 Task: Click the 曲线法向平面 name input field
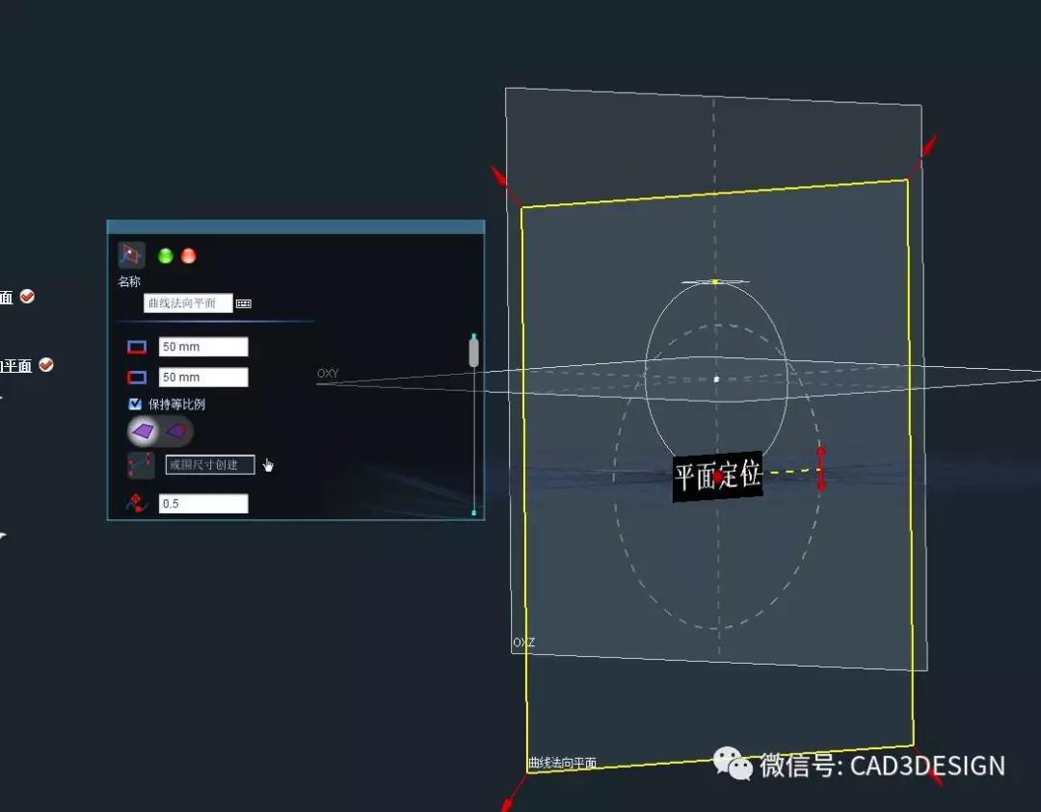click(188, 303)
